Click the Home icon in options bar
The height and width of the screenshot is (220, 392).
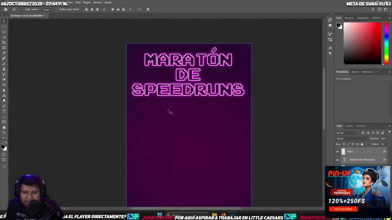coord(6,9)
